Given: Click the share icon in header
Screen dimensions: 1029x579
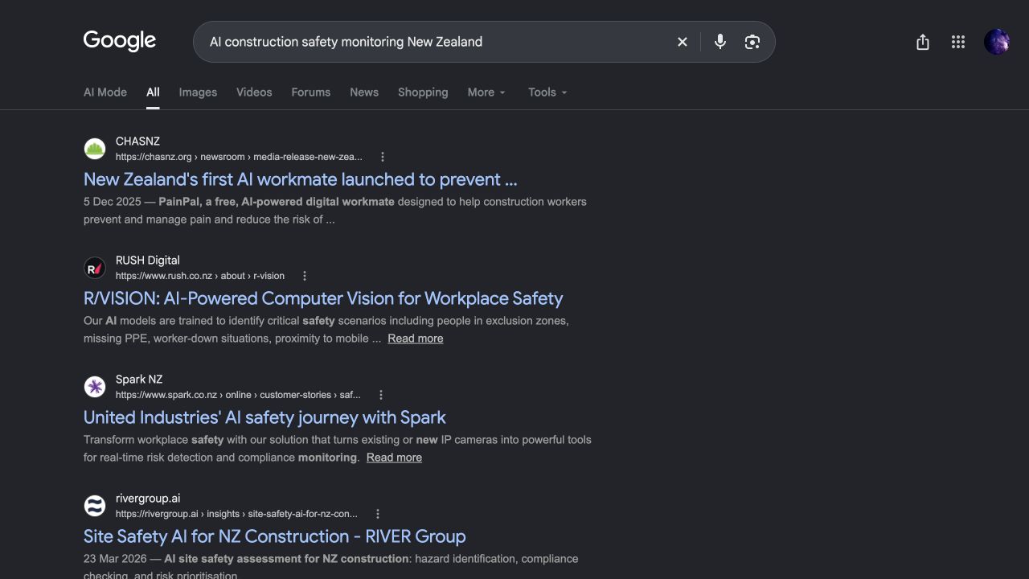Looking at the screenshot, I should [x=923, y=42].
